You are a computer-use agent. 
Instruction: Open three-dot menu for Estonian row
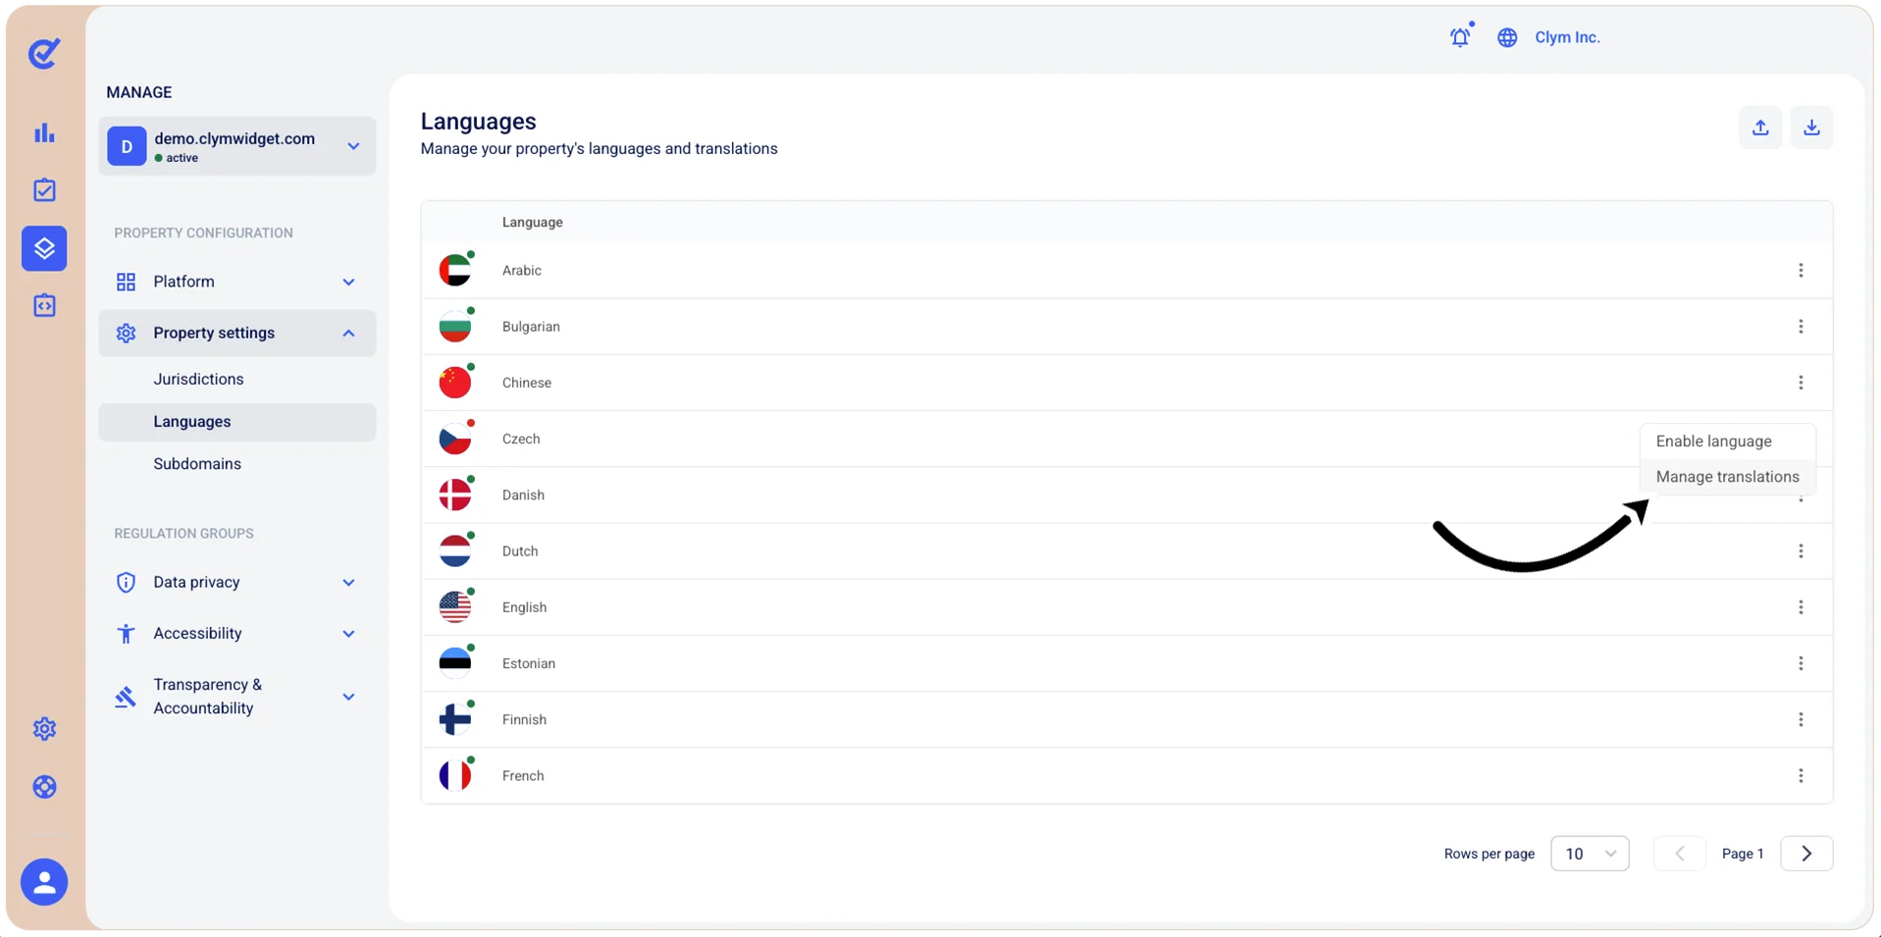click(1801, 663)
